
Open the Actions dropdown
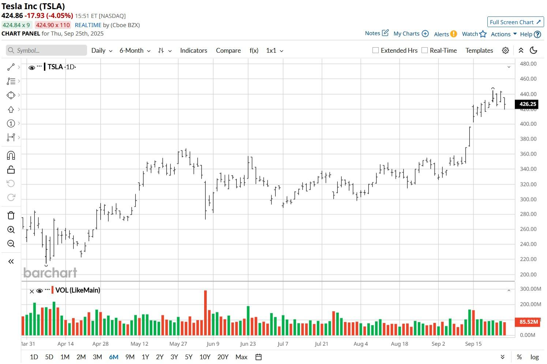504,34
